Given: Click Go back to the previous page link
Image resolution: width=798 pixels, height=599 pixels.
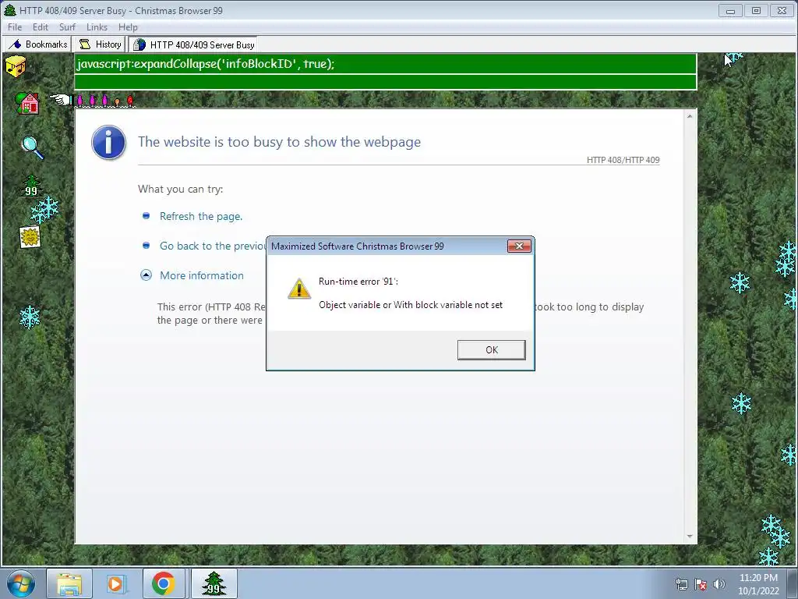Looking at the screenshot, I should pyautogui.click(x=213, y=246).
